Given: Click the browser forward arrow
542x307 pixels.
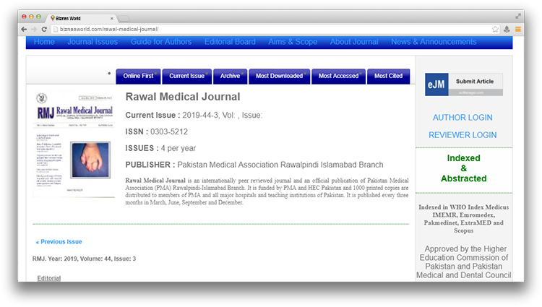Looking at the screenshot, I should pos(34,29).
